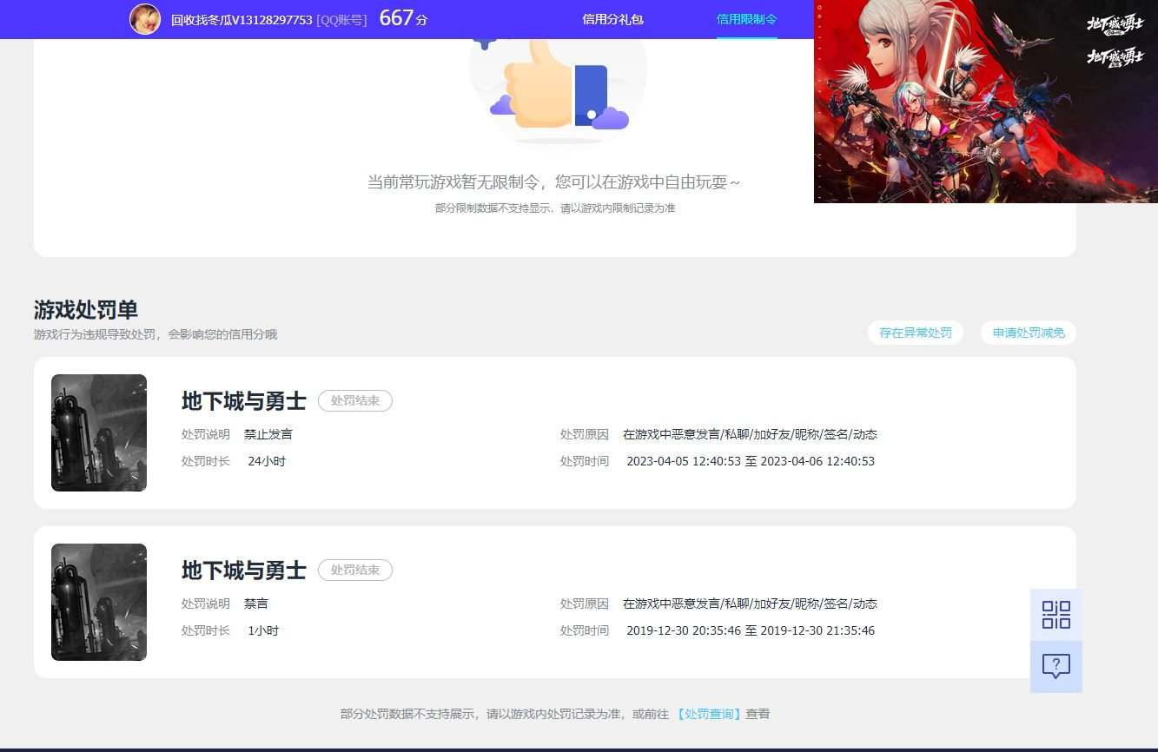1158x752 pixels.
Task: Click the 24小时 duration value
Action: point(267,461)
